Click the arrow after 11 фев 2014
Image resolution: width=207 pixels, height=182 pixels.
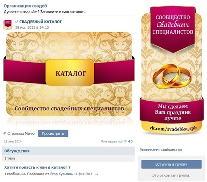(x=96, y=174)
